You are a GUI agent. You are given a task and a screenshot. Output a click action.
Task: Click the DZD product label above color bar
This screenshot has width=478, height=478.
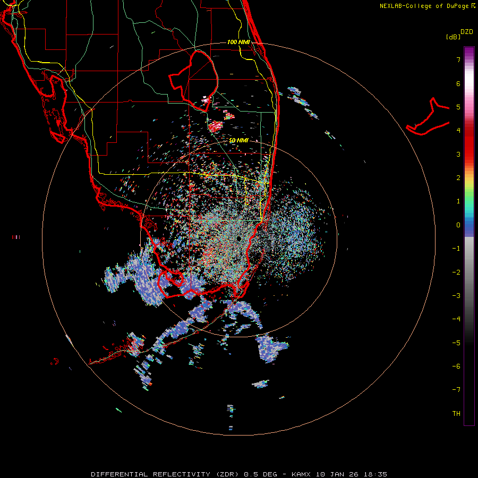(x=467, y=32)
